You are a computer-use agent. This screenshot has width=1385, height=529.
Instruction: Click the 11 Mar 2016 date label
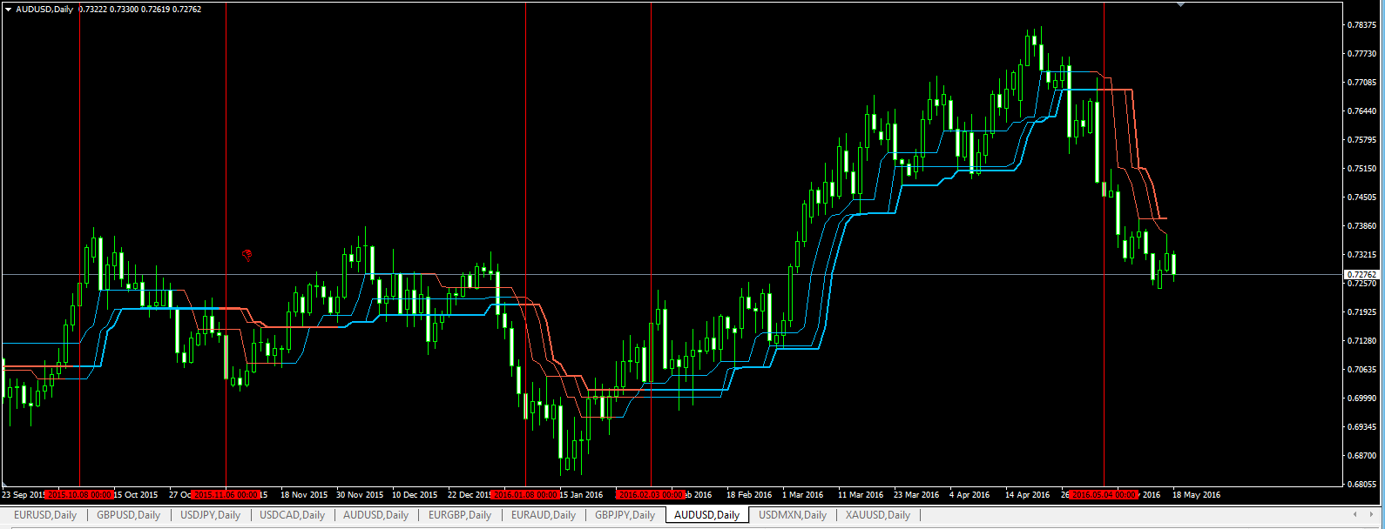[x=861, y=494]
